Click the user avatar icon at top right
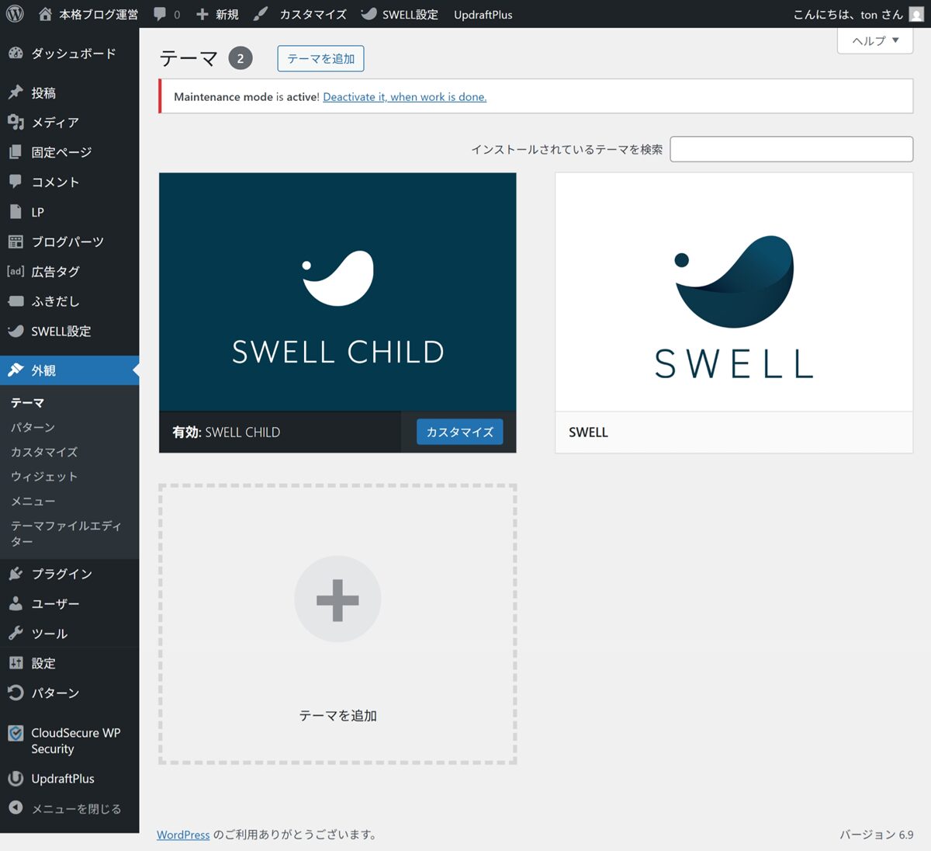 click(915, 14)
